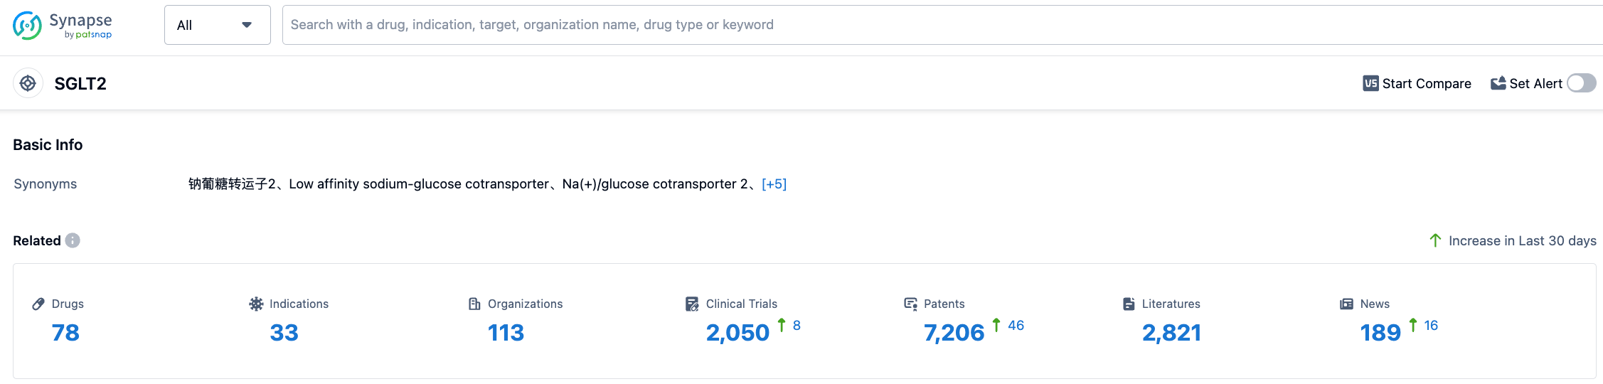Open the All search category dropdown

(x=217, y=25)
